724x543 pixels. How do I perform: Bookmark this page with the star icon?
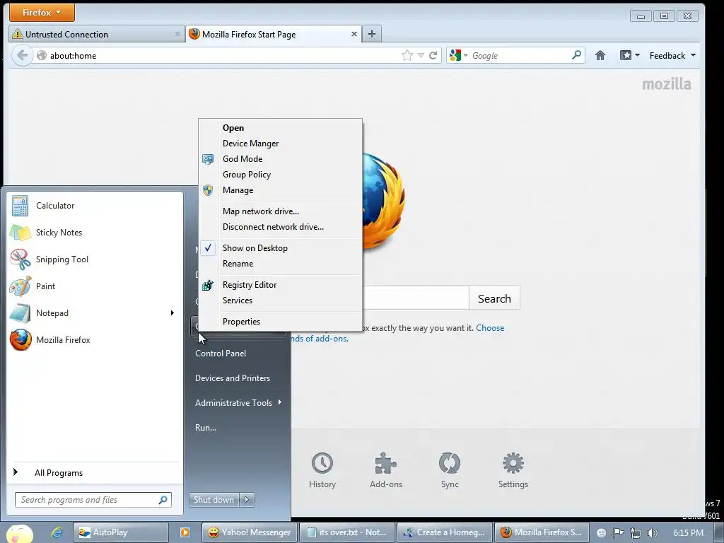click(407, 55)
